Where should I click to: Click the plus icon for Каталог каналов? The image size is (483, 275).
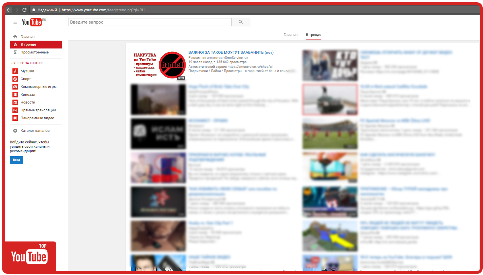point(15,131)
